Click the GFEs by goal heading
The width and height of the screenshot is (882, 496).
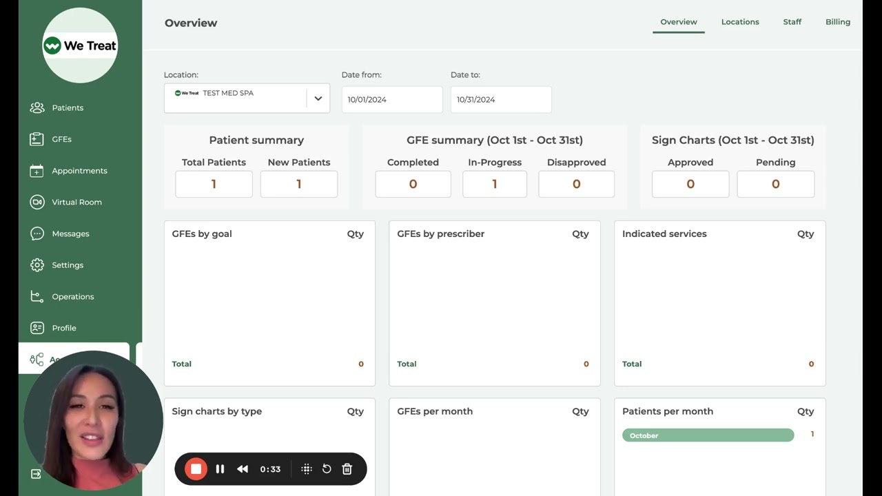point(202,234)
